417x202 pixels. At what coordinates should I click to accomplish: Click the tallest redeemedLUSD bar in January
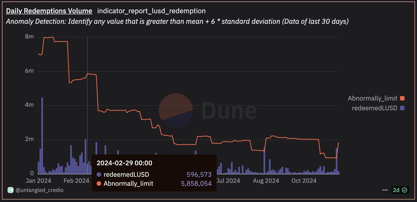tap(42, 136)
